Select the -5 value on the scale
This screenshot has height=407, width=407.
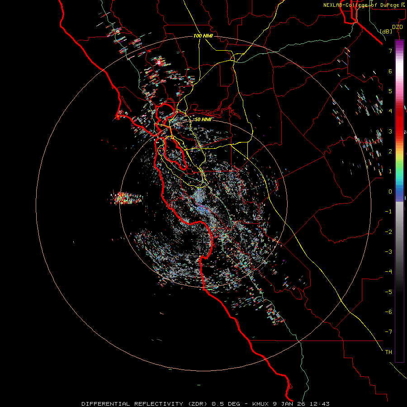[388, 292]
